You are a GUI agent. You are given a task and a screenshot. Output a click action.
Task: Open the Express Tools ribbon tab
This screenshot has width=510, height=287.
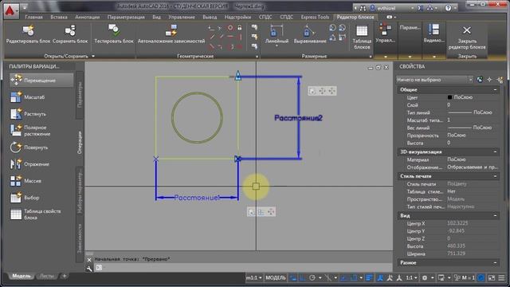pos(315,17)
